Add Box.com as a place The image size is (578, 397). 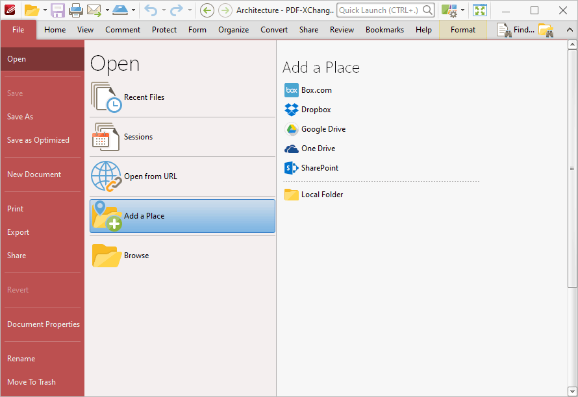pyautogui.click(x=308, y=90)
